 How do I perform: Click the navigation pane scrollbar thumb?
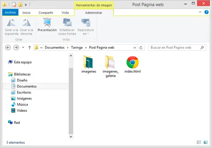[x=71, y=101]
